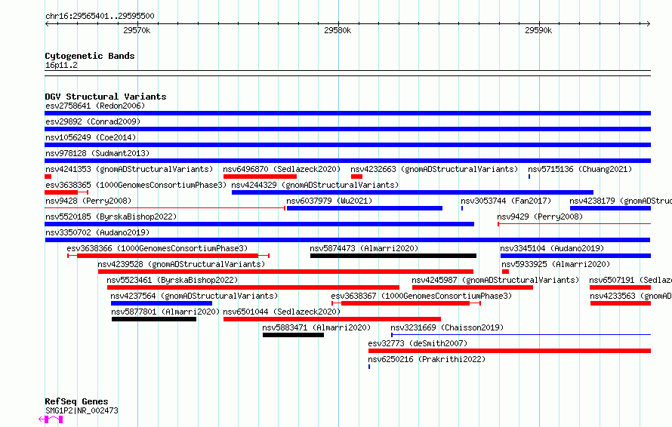672x427 pixels.
Task: Open the nsv6501044 (Sedlazeck2020) label
Action: click(282, 312)
